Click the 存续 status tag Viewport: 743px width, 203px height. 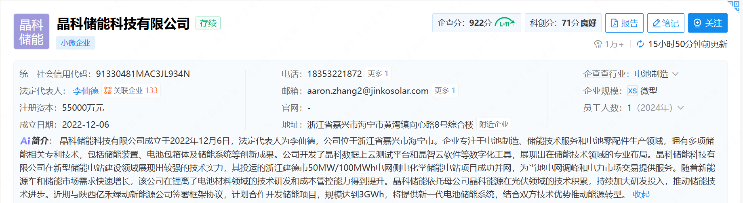tap(208, 23)
